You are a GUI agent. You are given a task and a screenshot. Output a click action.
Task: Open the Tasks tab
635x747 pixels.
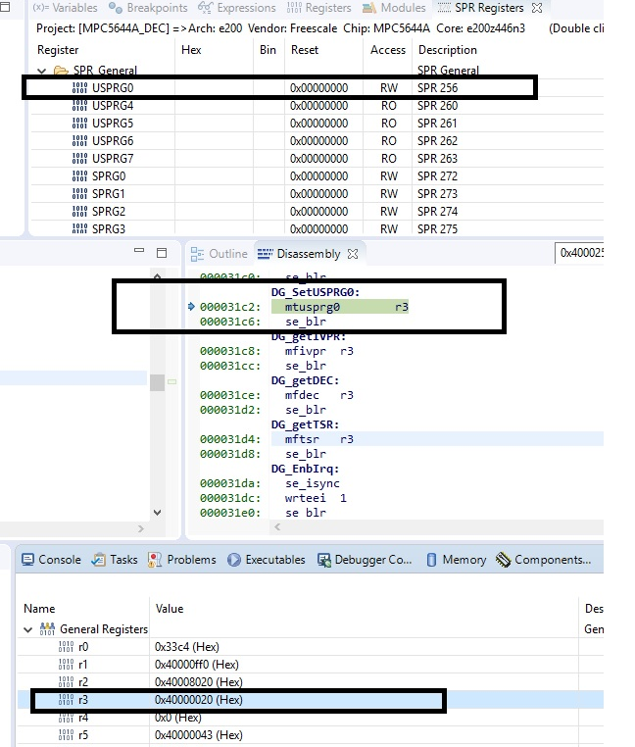[115, 560]
